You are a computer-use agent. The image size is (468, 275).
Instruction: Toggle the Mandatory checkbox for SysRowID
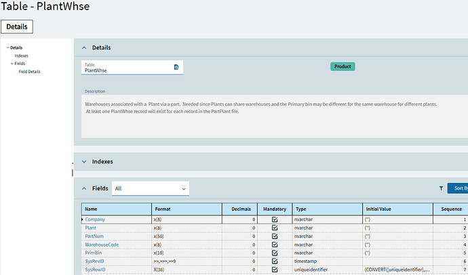[x=275, y=270]
